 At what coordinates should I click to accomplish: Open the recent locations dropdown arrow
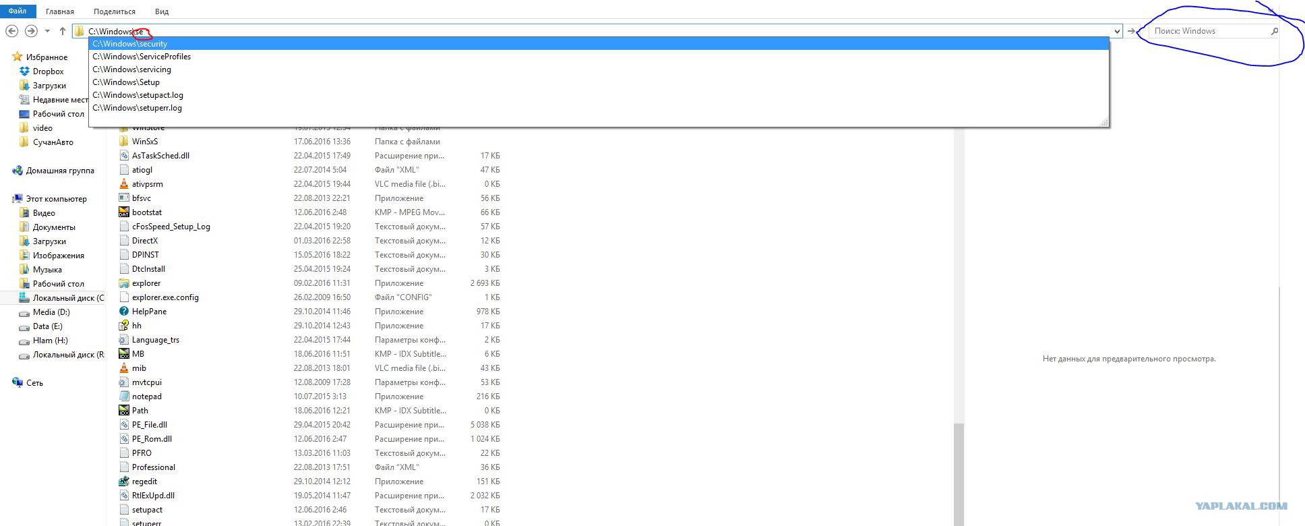coord(47,31)
